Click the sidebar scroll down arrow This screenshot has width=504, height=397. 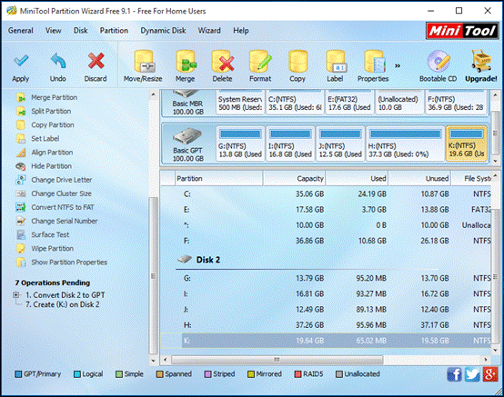coord(154,361)
